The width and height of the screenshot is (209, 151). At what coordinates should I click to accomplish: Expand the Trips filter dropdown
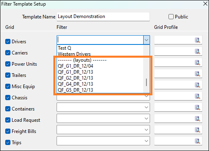[146, 141]
